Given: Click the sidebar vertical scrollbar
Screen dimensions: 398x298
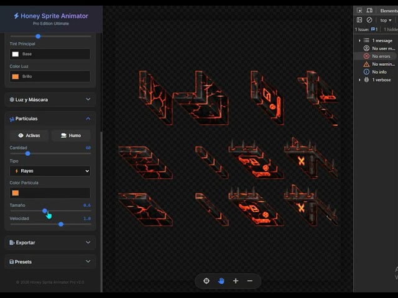Looking at the screenshot, I should (101, 212).
